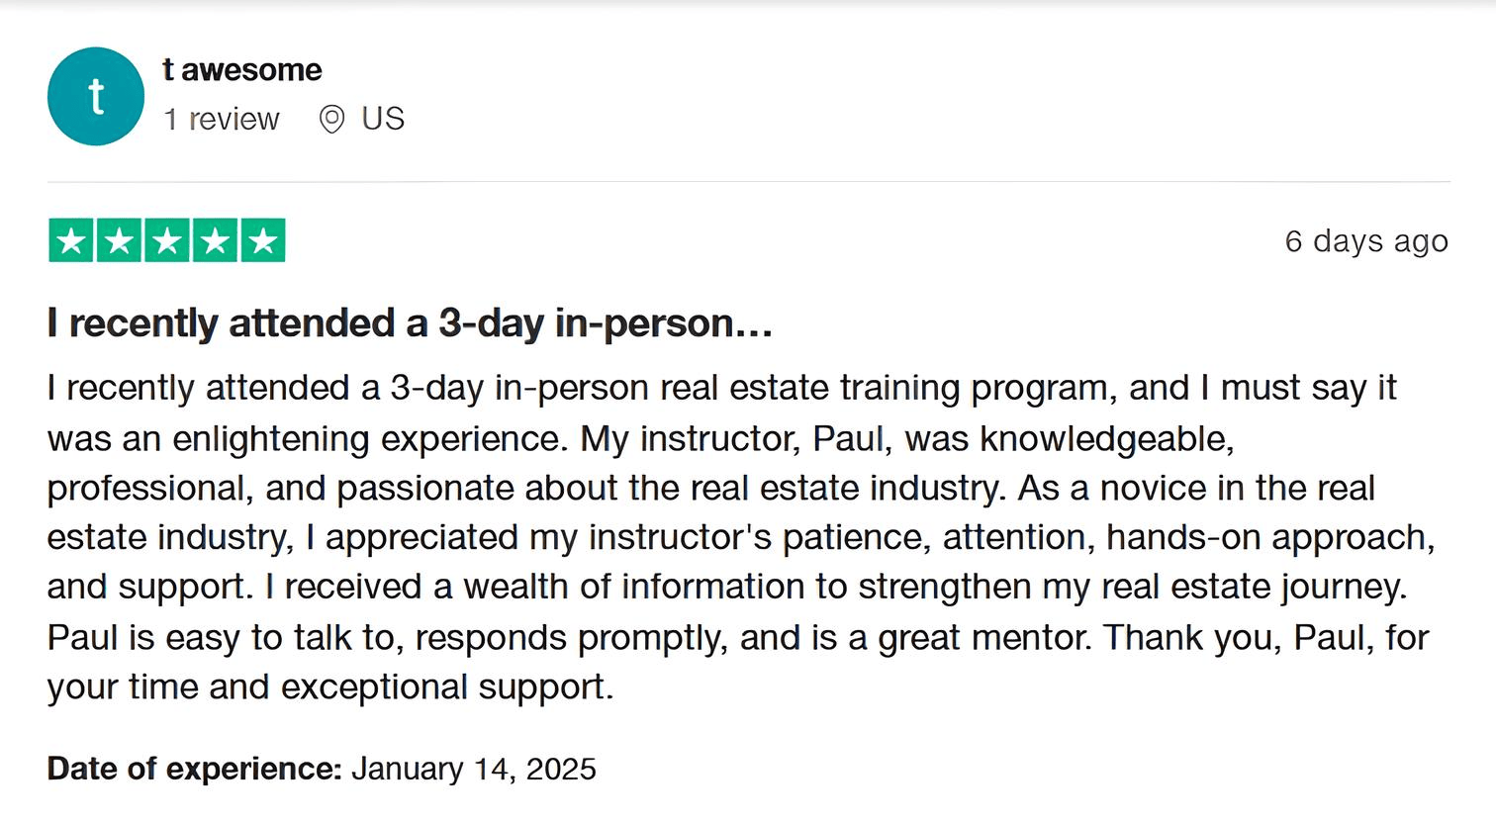Screen dimensions: 1496x823
Task: Click the location pin icon beside US
Action: pos(331,120)
